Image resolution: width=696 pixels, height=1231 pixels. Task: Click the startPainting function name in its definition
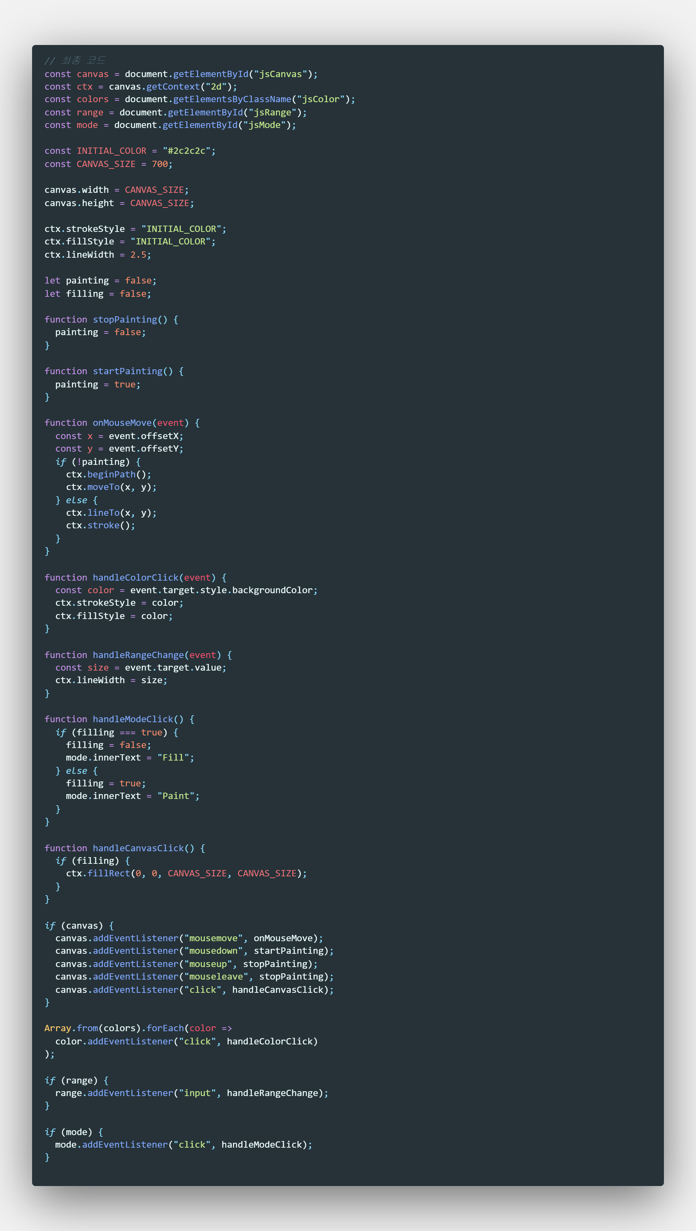coord(128,371)
